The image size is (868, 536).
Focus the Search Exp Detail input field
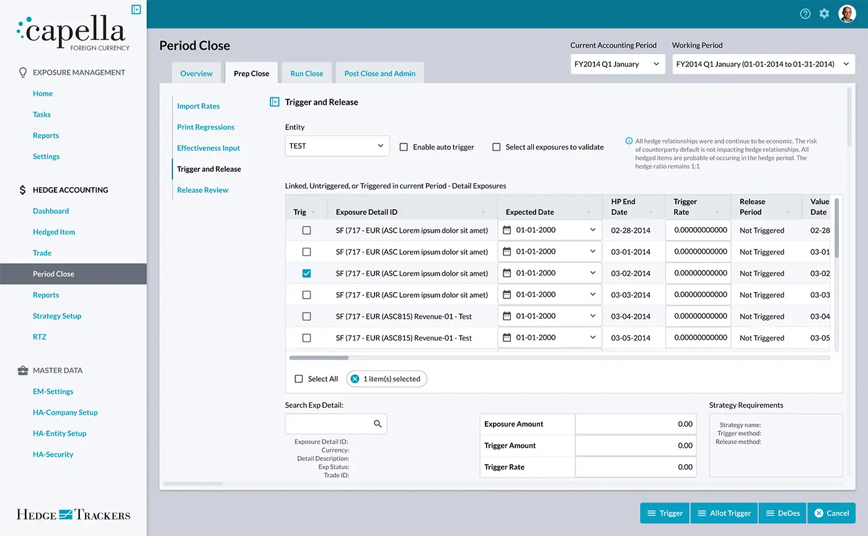336,424
